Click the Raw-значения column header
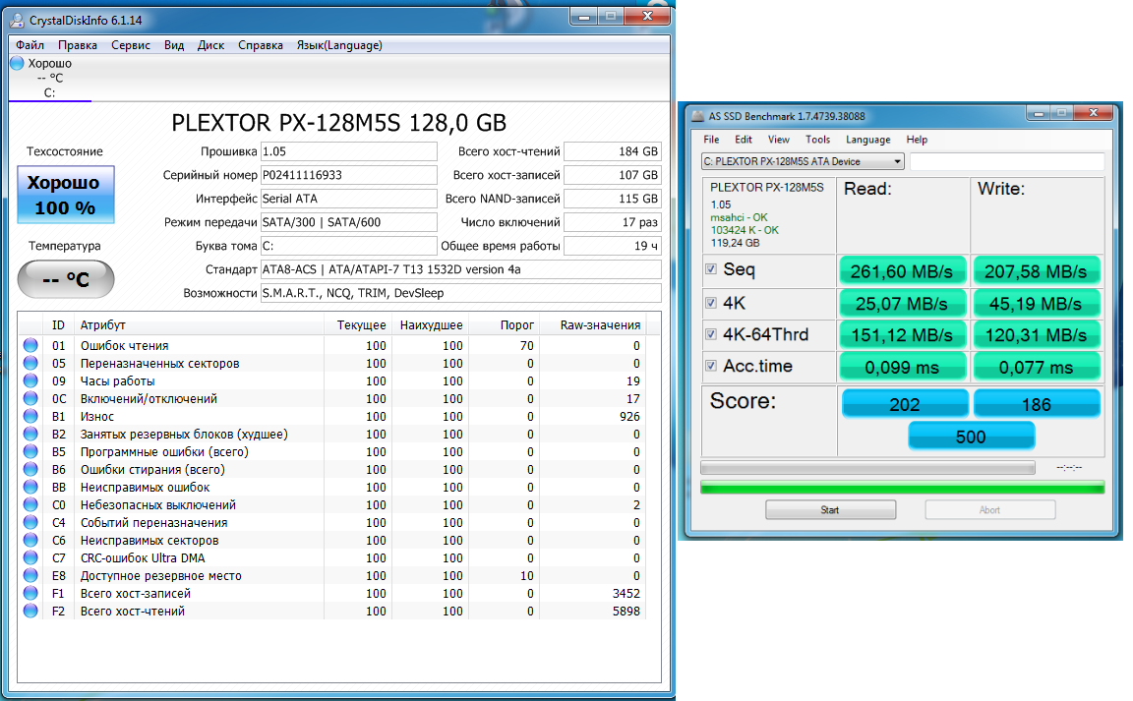1133x701 pixels. pyautogui.click(x=600, y=325)
